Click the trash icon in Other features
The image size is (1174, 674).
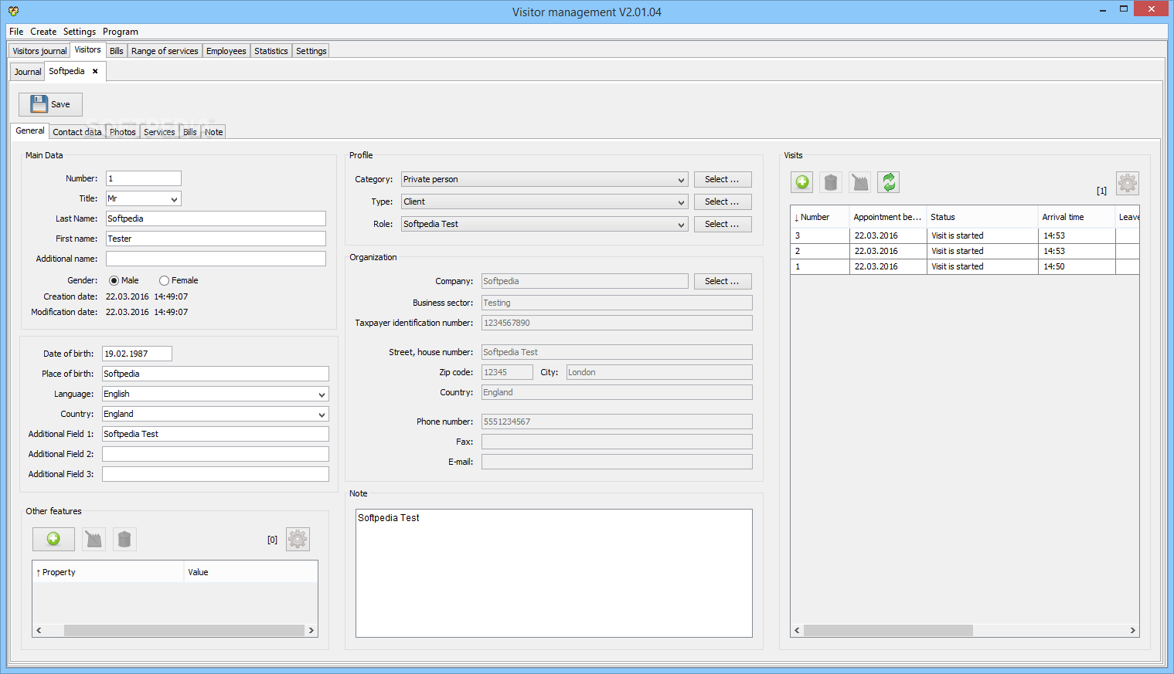124,539
